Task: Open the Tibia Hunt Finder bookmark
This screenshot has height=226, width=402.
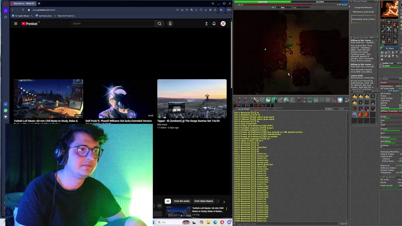Action: click(x=65, y=16)
